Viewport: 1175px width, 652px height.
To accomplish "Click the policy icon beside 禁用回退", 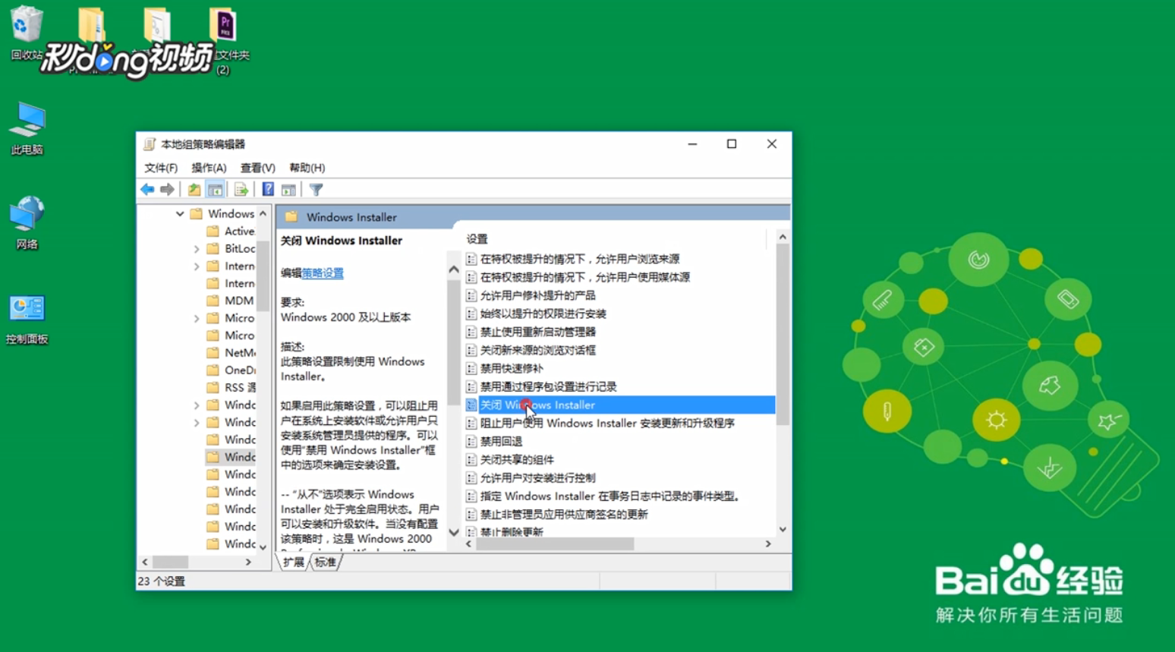I will [x=471, y=441].
